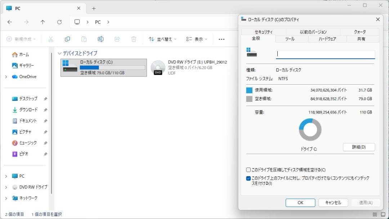Click the refresh icon in the address bar
The width and height of the screenshot is (389, 219).
coord(59,22)
